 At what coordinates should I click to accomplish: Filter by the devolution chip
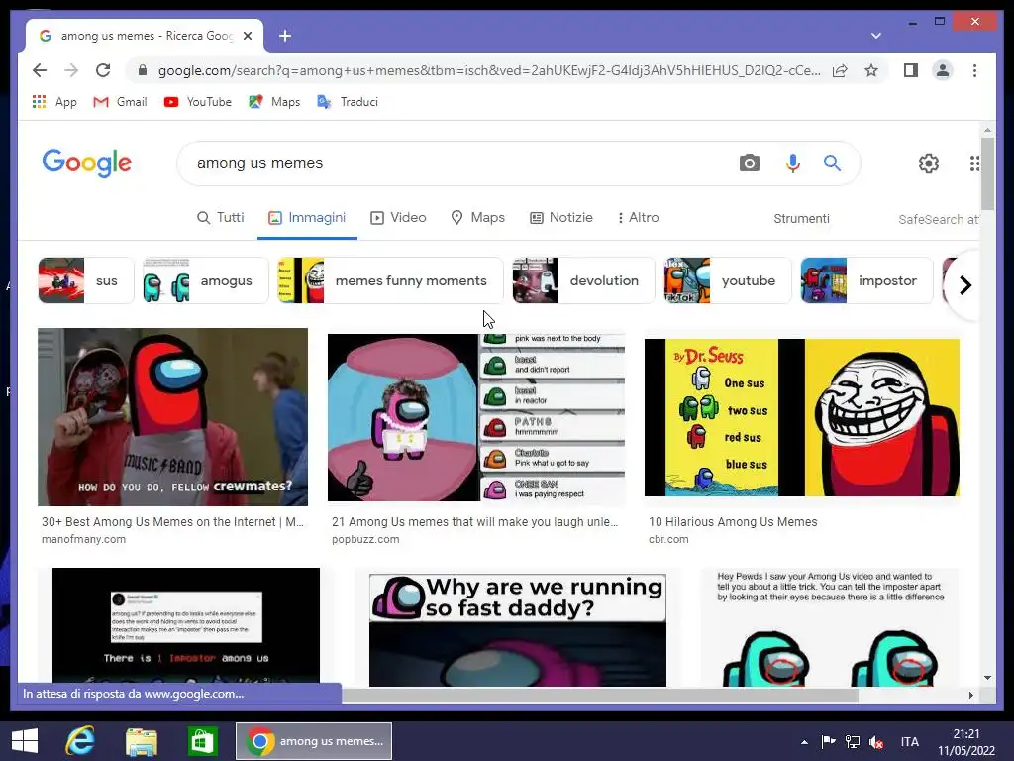[x=583, y=280]
